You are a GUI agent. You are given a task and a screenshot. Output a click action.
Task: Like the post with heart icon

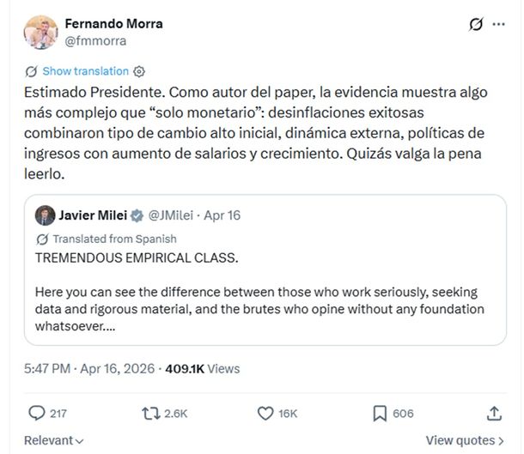[x=267, y=413]
